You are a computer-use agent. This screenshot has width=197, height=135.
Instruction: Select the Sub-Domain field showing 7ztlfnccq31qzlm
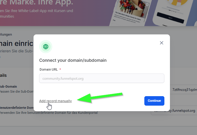click(183, 89)
